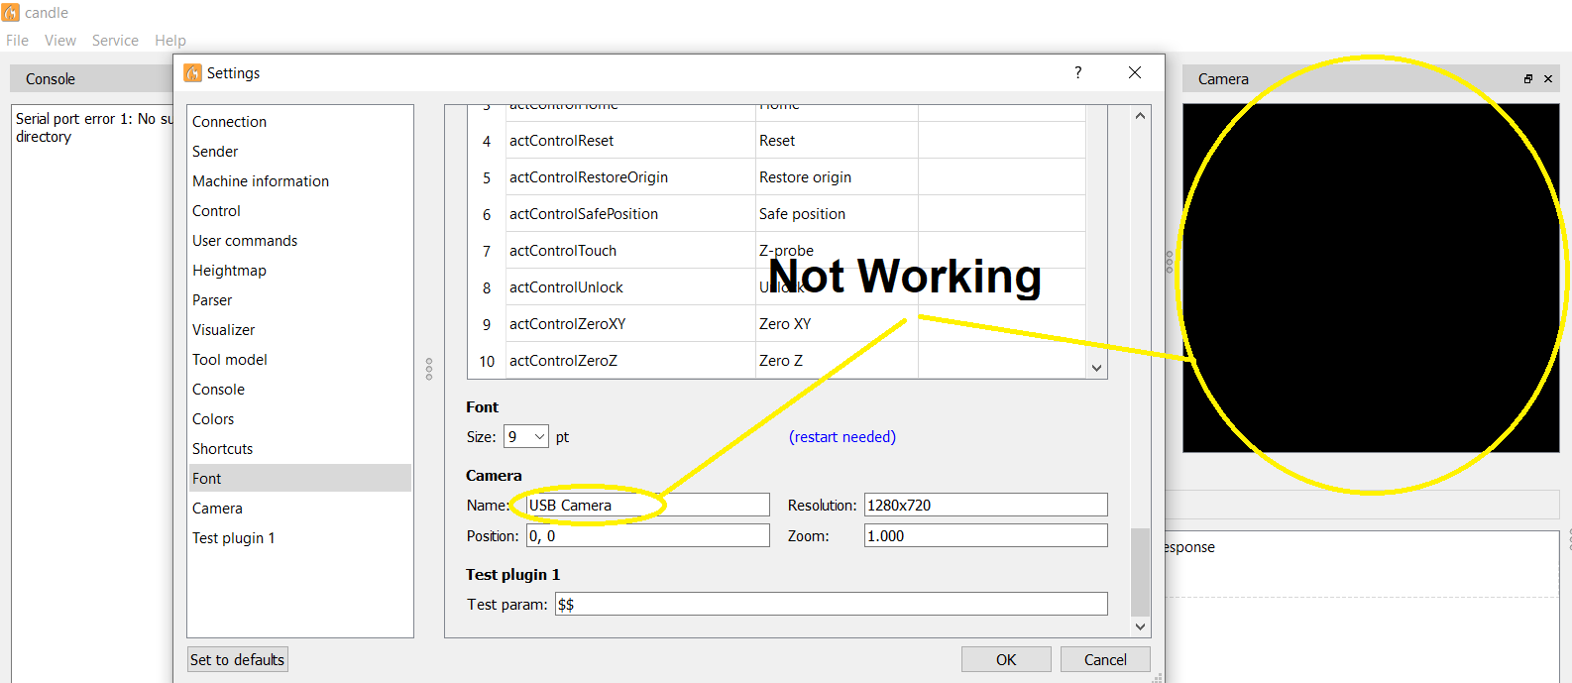1572x683 pixels.
Task: Select actControlZeroXY shortcut cell
Action: [630, 324]
